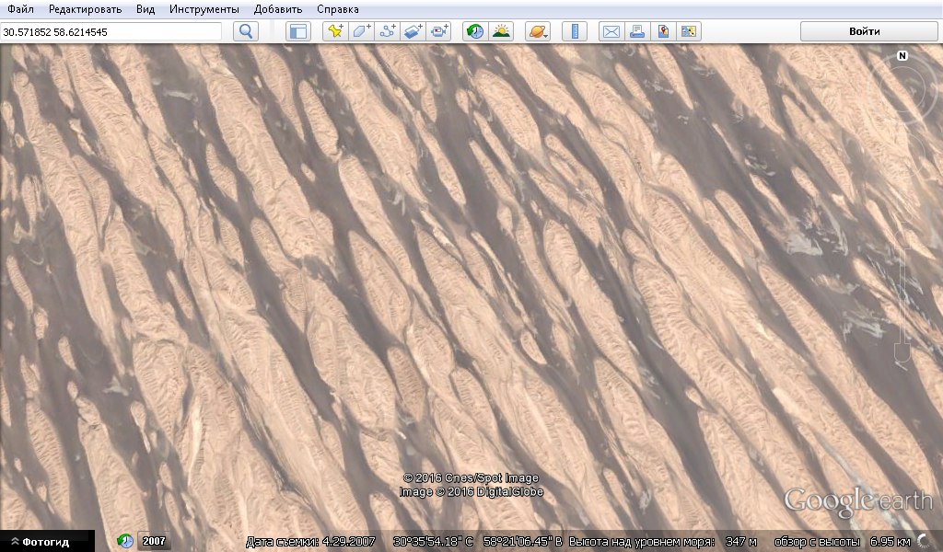Start recording a tour

(438, 31)
